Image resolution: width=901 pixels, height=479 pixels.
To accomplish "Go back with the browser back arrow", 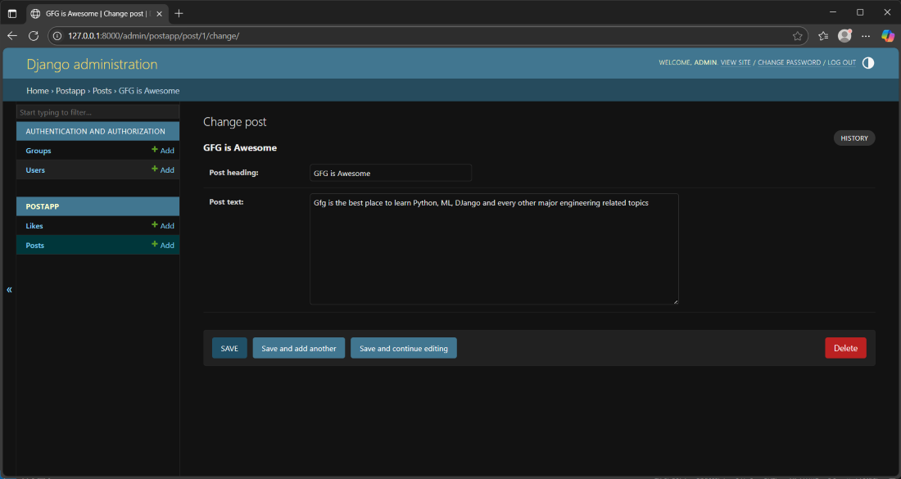I will tap(12, 36).
